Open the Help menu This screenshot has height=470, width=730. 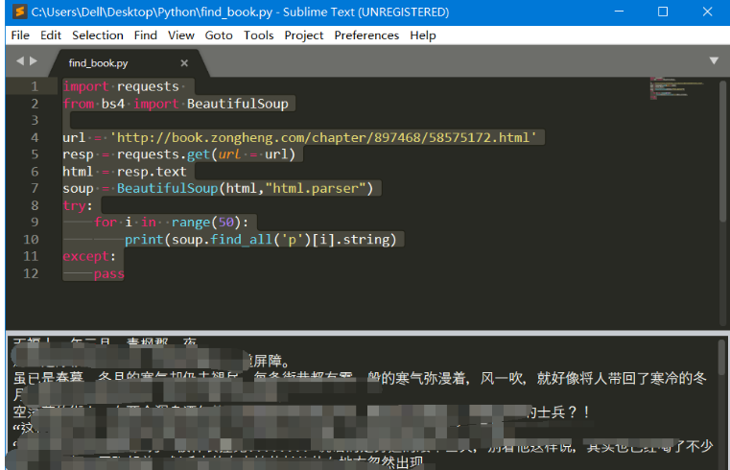[423, 35]
